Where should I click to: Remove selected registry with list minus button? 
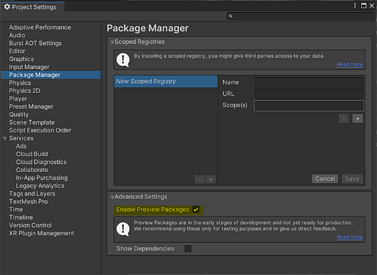click(199, 179)
